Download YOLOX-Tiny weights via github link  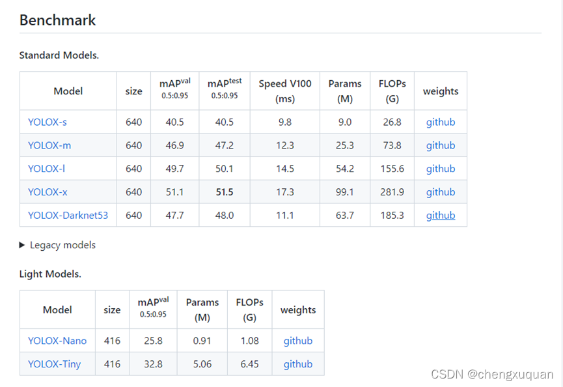pyautogui.click(x=298, y=365)
